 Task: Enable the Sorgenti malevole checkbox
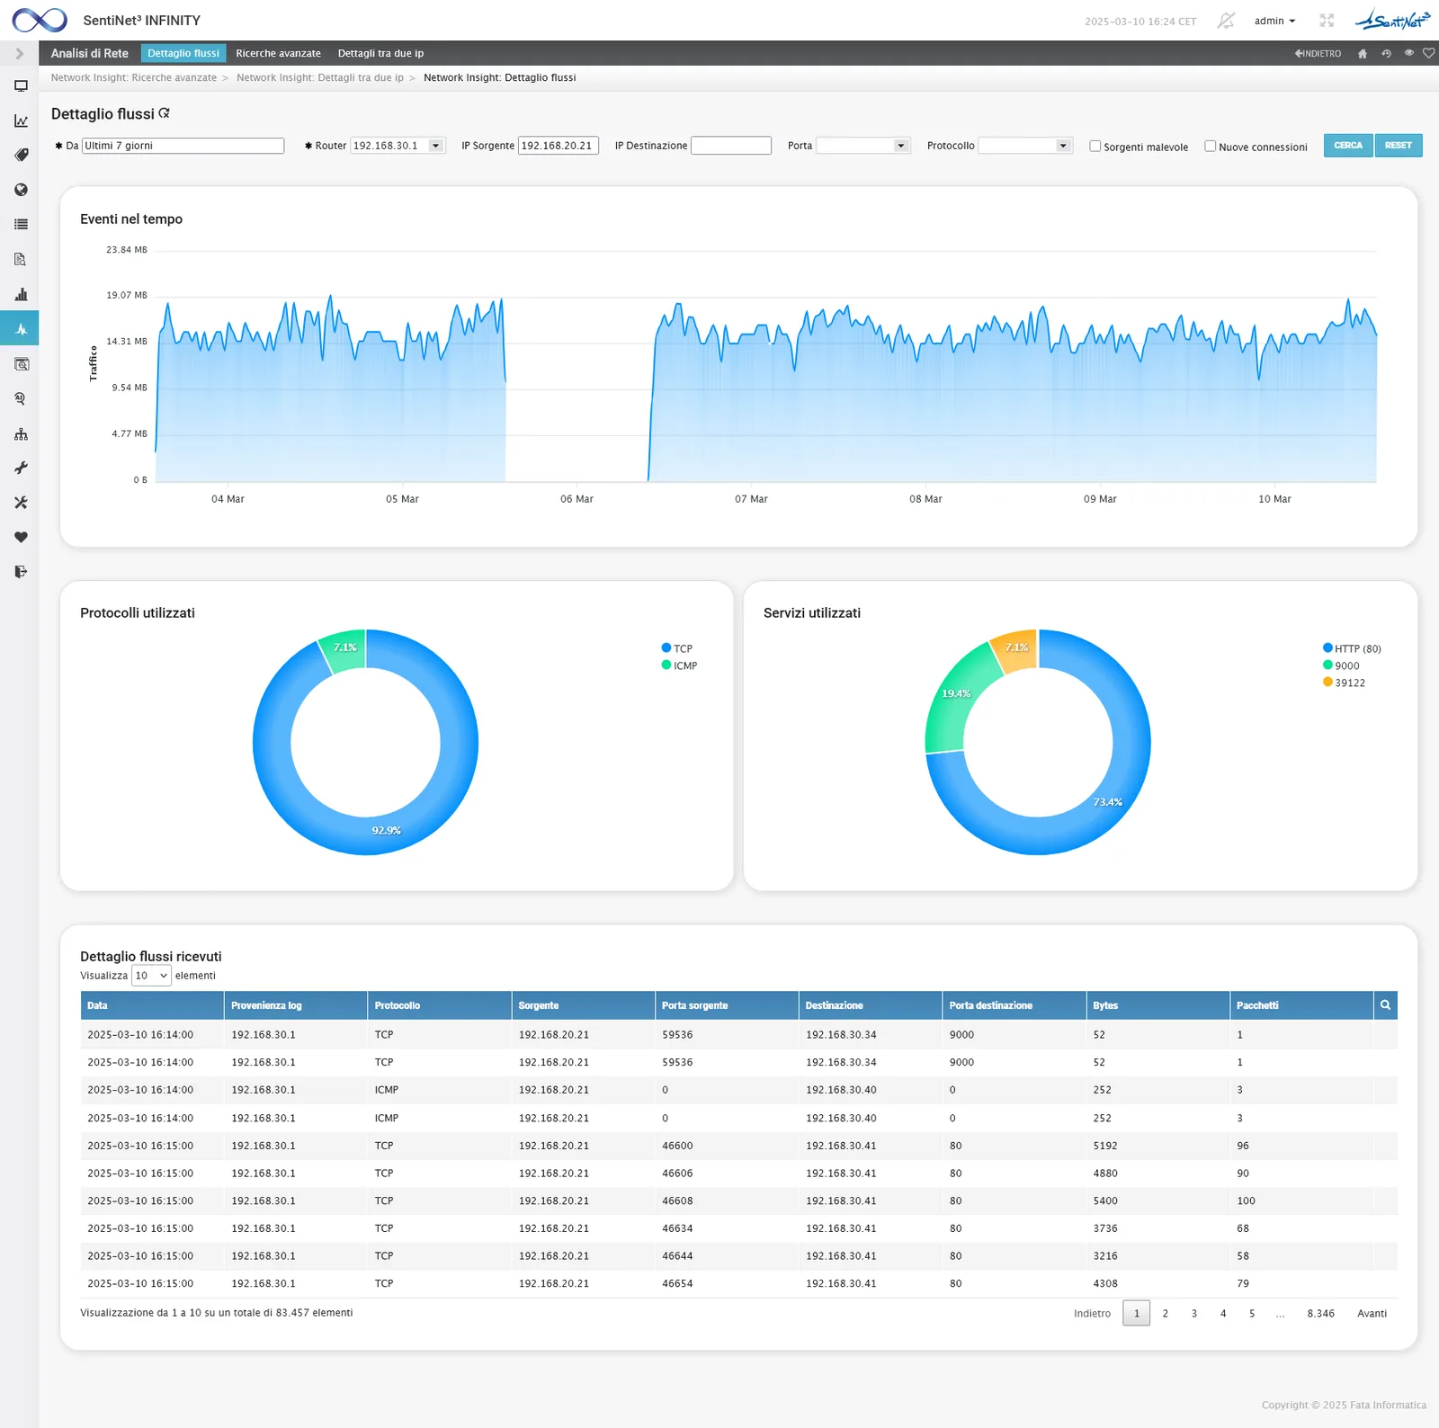[x=1095, y=146]
